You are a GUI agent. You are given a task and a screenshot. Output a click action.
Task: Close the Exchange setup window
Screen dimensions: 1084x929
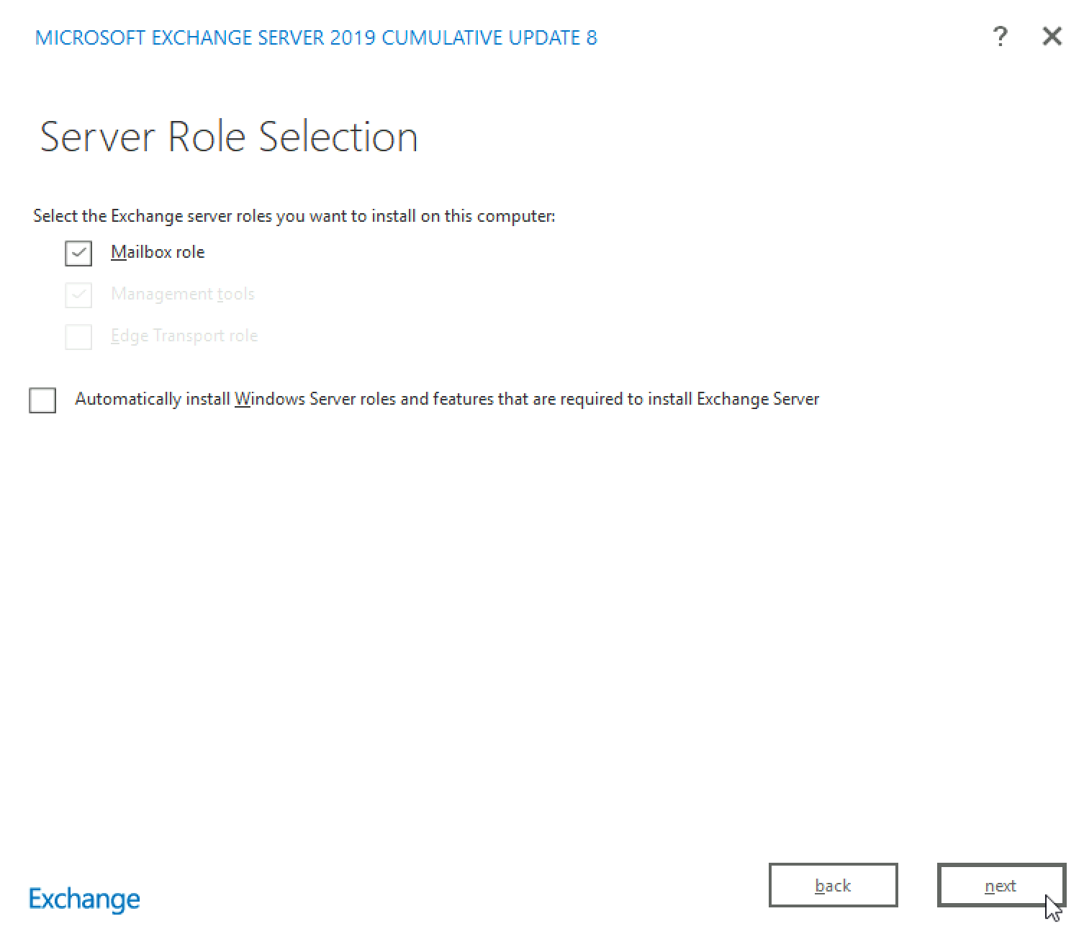pos(1052,36)
